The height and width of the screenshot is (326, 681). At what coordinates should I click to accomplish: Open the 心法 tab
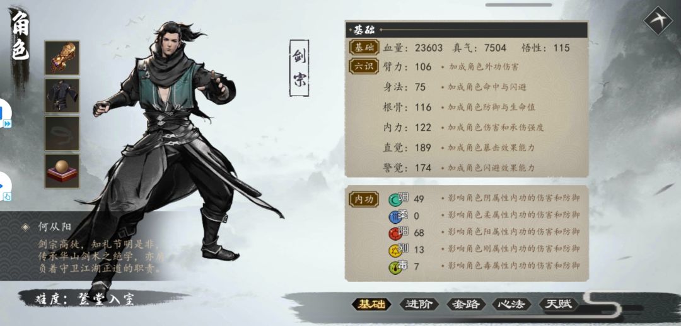coord(511,305)
